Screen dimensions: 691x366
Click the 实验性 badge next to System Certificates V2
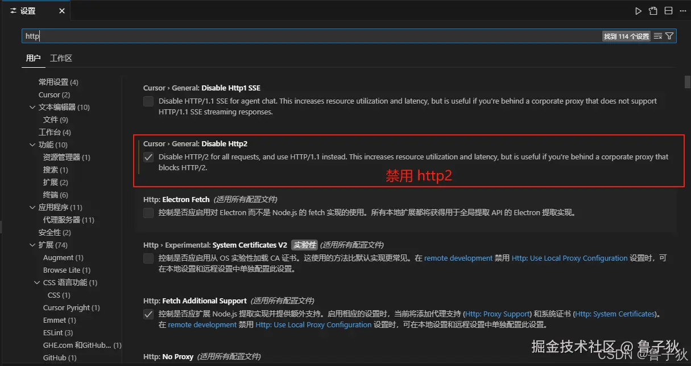point(304,245)
